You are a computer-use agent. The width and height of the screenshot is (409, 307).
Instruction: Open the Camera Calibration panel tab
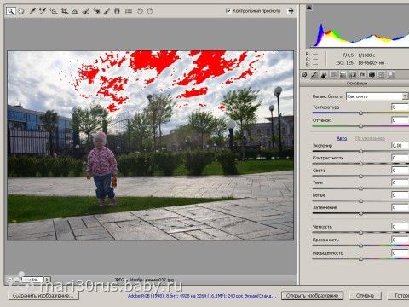(x=372, y=75)
